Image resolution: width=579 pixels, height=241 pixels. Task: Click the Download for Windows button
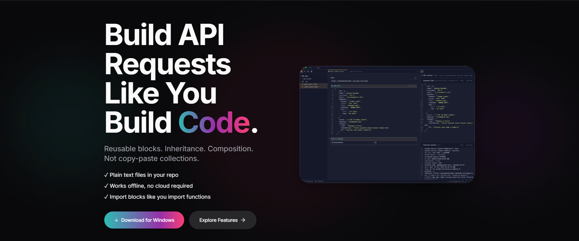pos(144,220)
